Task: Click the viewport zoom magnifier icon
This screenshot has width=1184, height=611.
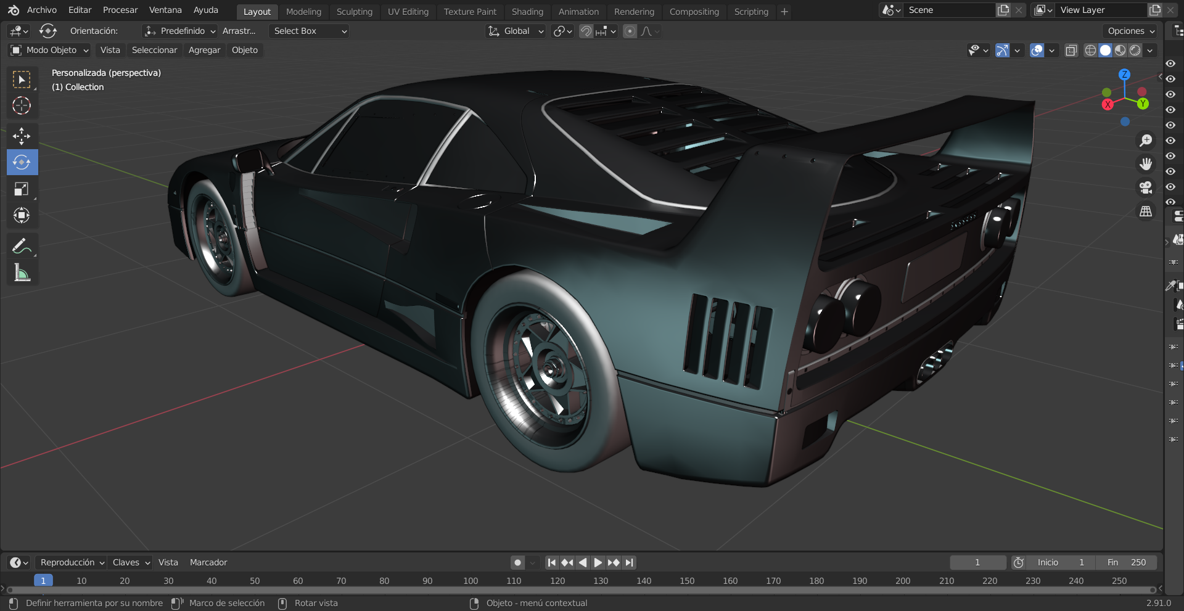Action: pos(1146,141)
